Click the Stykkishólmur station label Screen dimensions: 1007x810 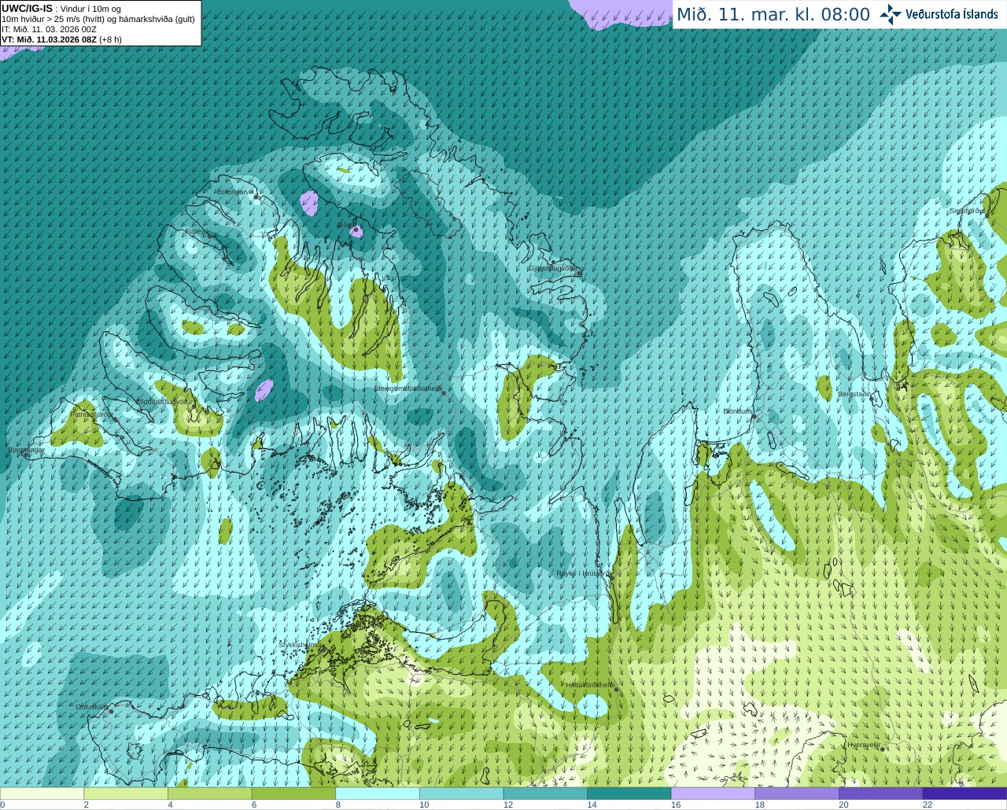coord(299,645)
